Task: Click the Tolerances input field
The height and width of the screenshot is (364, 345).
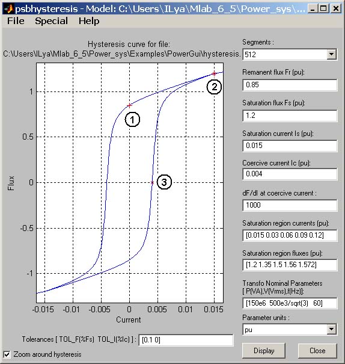Action: coord(186,340)
